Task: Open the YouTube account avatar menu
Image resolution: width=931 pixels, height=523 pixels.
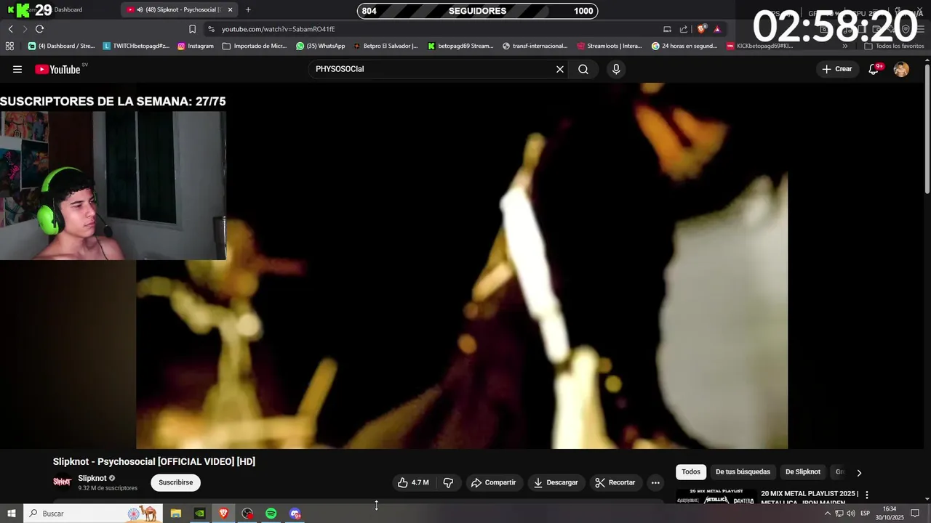Action: pyautogui.click(x=901, y=69)
